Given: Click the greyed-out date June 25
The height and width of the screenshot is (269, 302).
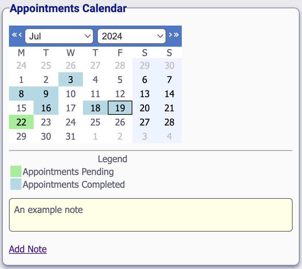Looking at the screenshot, I should tap(46, 65).
